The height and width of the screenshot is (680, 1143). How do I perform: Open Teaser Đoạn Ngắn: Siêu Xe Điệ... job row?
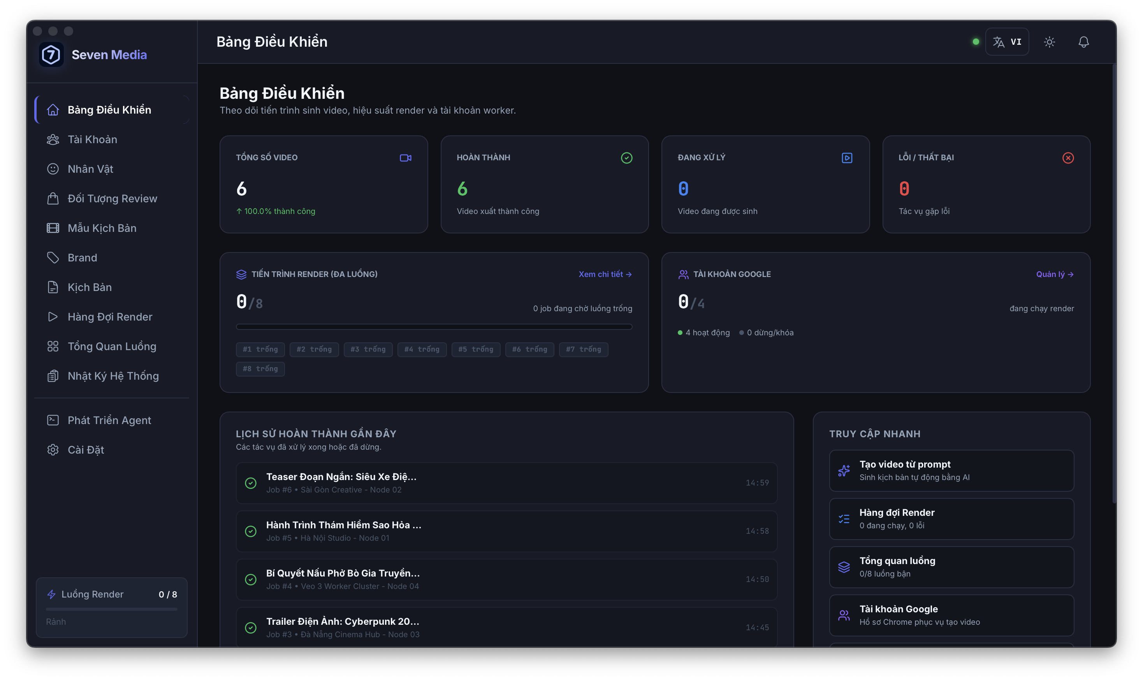click(506, 483)
